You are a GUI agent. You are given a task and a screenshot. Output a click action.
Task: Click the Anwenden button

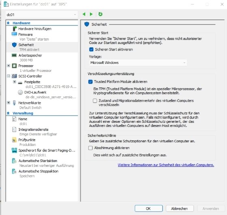(x=211, y=209)
